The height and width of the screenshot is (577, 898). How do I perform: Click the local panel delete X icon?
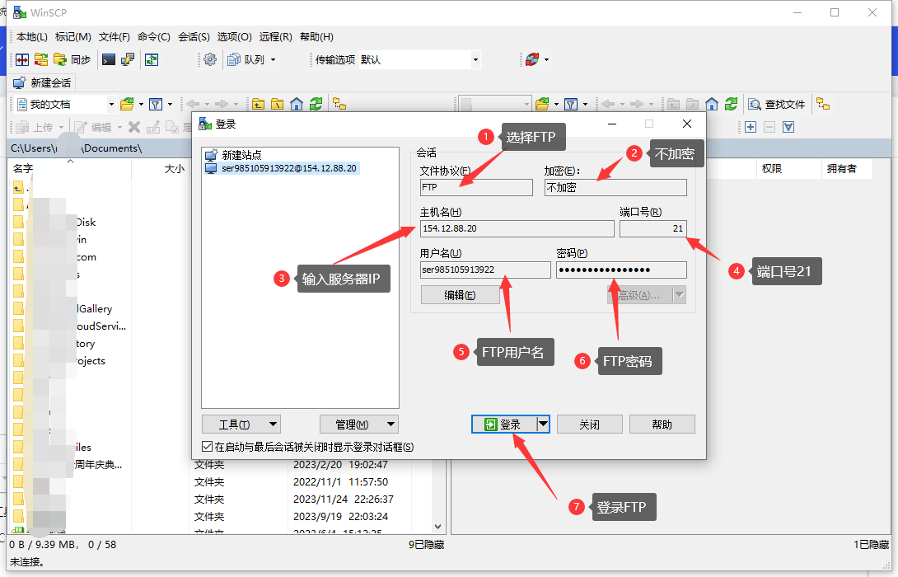click(134, 127)
